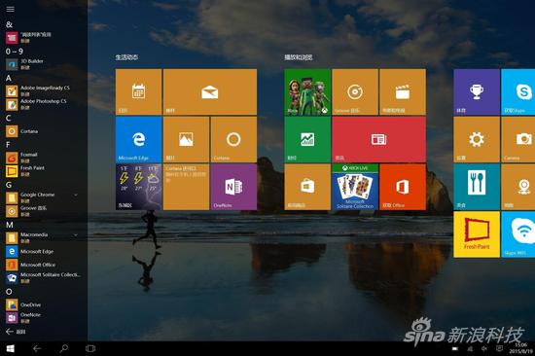Screen dimensions: 535x356
Task: Open the Groove Music tile
Action: (355, 91)
